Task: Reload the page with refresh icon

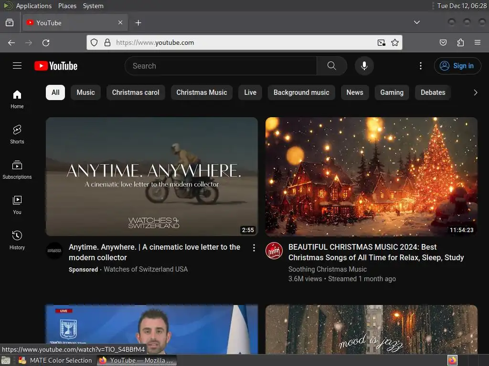Action: 46,42
